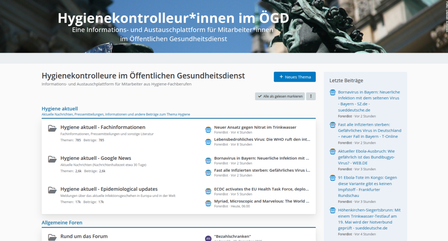This screenshot has height=241, width=448.
Task: Open Hygiene aktuell - Epidemiological updates forum
Action: coord(109,189)
